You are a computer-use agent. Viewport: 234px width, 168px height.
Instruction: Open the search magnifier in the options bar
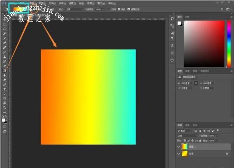(222, 9)
